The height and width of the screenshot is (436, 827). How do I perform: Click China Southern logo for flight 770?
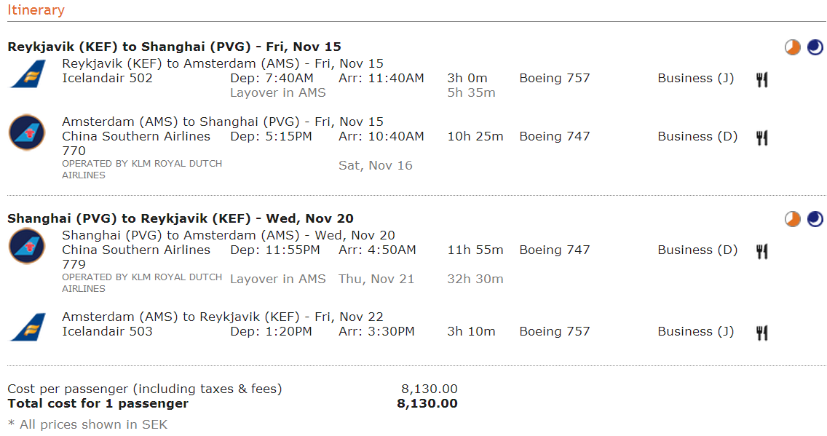point(27,132)
